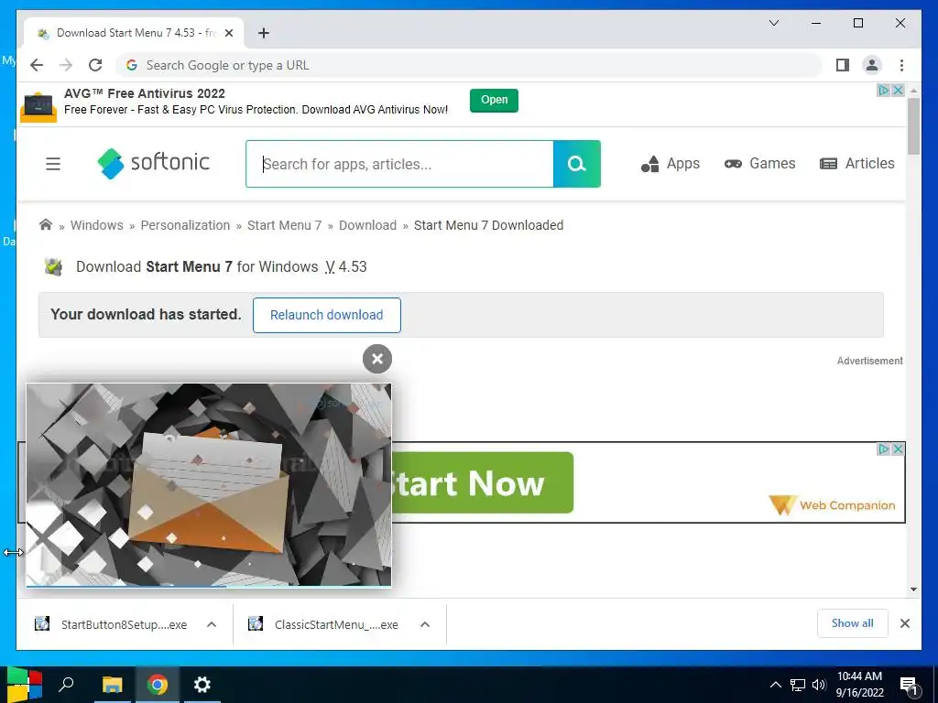Click the Chrome taskbar icon

tap(158, 685)
